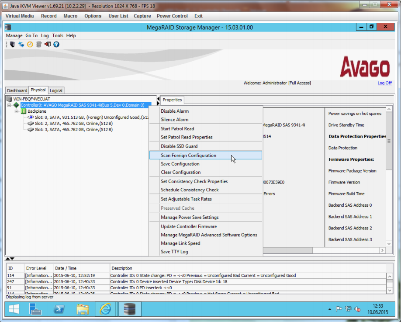Switch to the Dashboard tab

coord(17,90)
